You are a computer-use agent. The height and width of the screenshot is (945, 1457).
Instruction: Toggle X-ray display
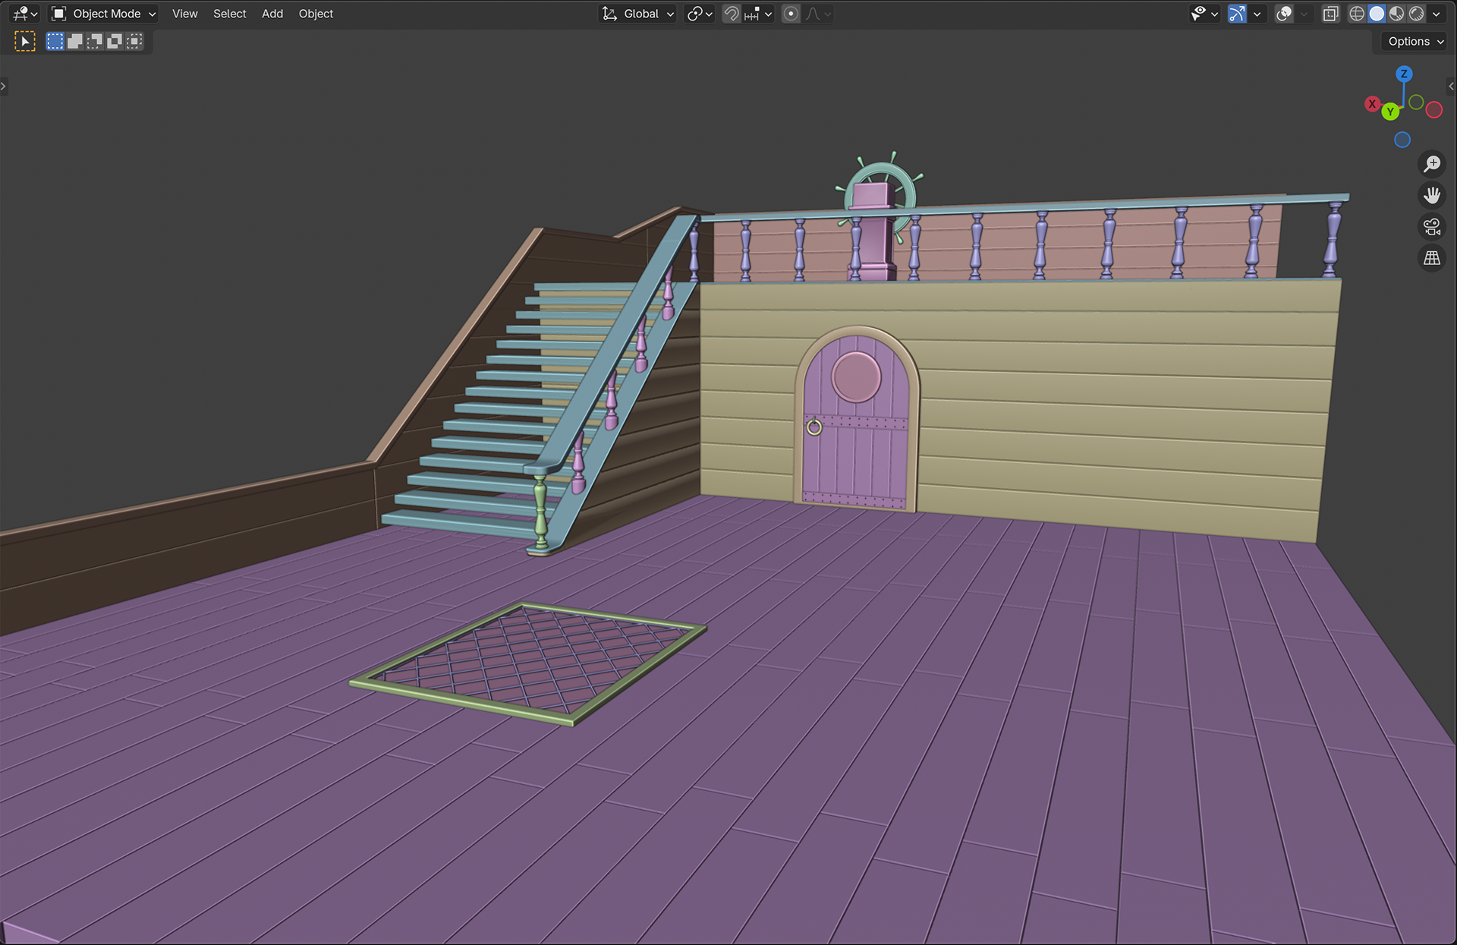click(1330, 14)
